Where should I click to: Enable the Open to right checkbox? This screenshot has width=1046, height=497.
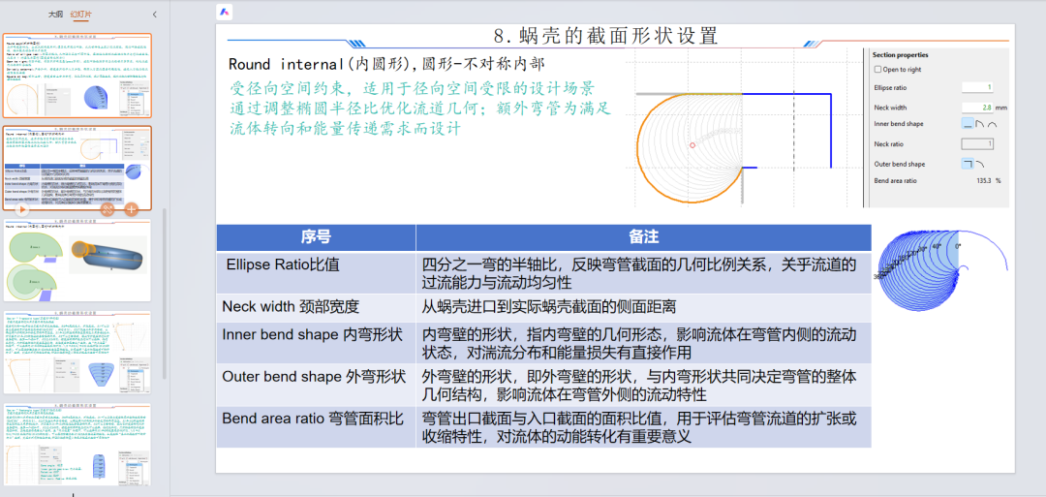click(877, 70)
